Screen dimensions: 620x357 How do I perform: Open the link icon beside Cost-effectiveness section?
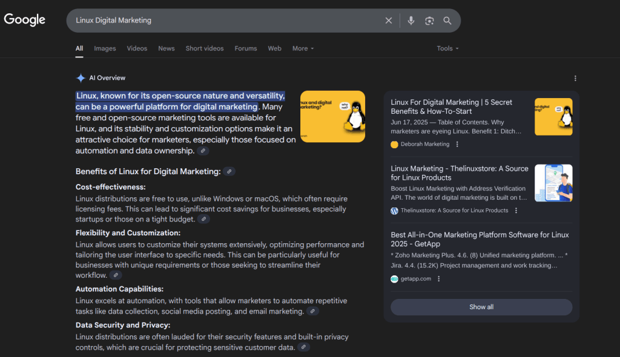203,218
